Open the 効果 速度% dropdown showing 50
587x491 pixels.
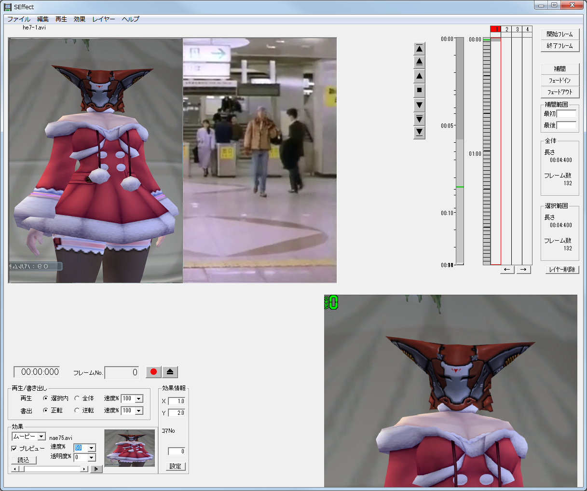91,448
